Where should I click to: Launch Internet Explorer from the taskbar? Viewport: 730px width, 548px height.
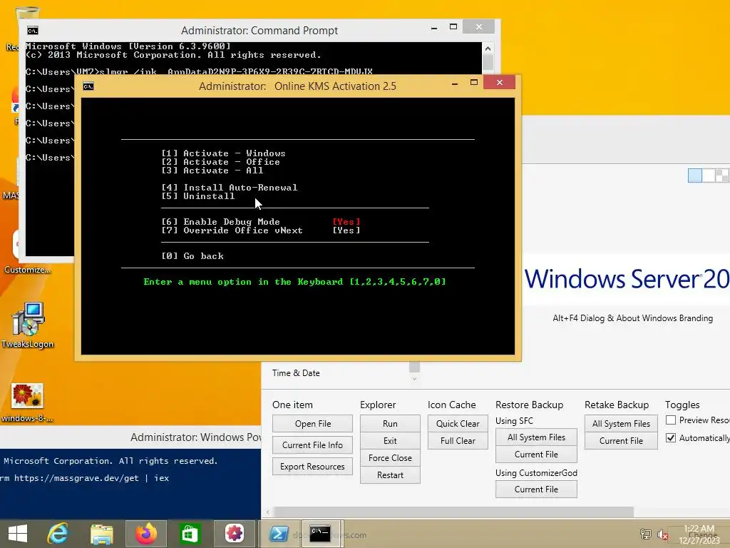pos(58,534)
